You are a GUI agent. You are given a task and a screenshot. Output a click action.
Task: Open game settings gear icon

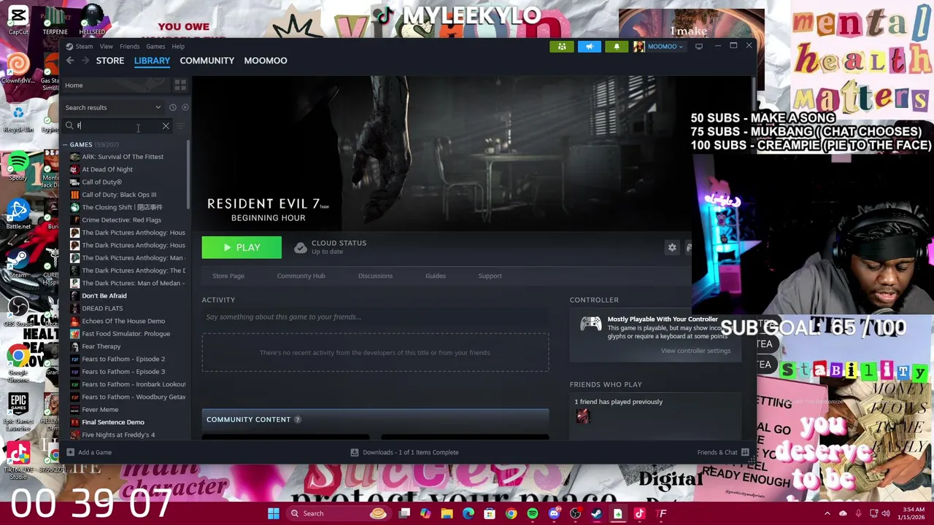coord(672,248)
